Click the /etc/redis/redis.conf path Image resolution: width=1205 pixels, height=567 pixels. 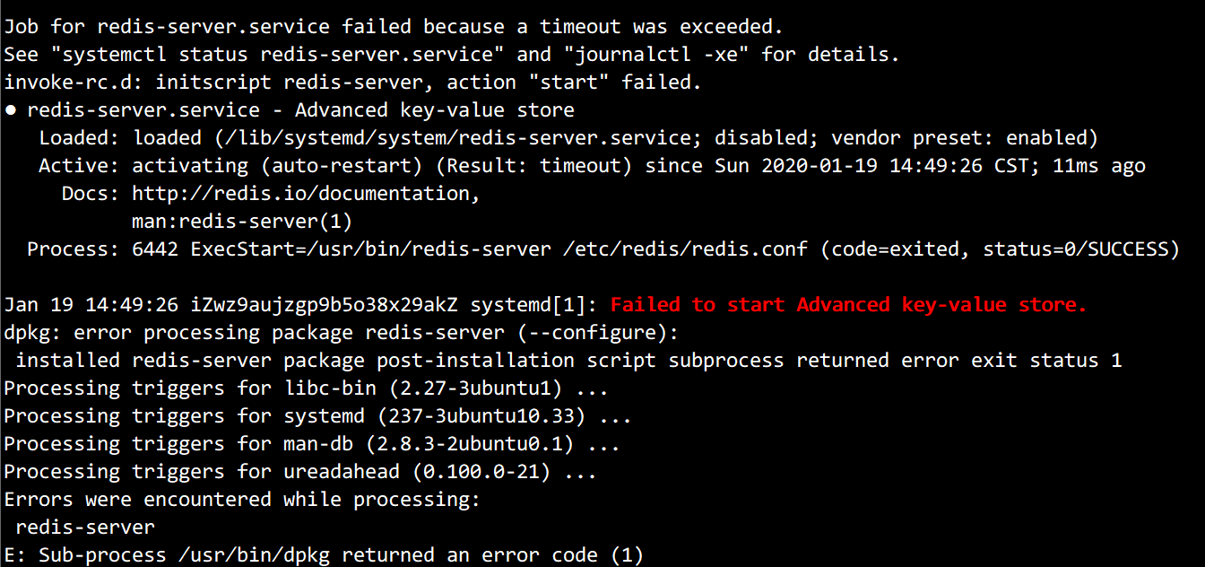(x=686, y=249)
